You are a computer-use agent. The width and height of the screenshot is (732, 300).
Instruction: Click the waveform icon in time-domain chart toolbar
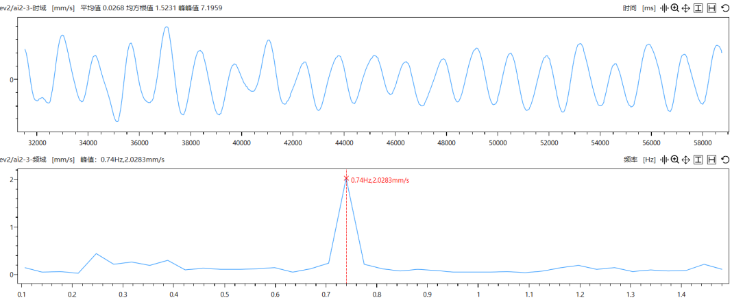click(x=663, y=8)
